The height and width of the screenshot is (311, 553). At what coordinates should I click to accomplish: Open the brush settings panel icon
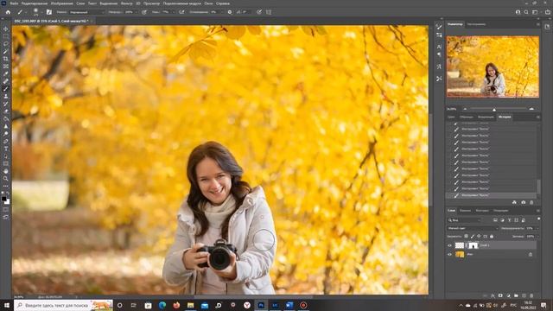49,12
